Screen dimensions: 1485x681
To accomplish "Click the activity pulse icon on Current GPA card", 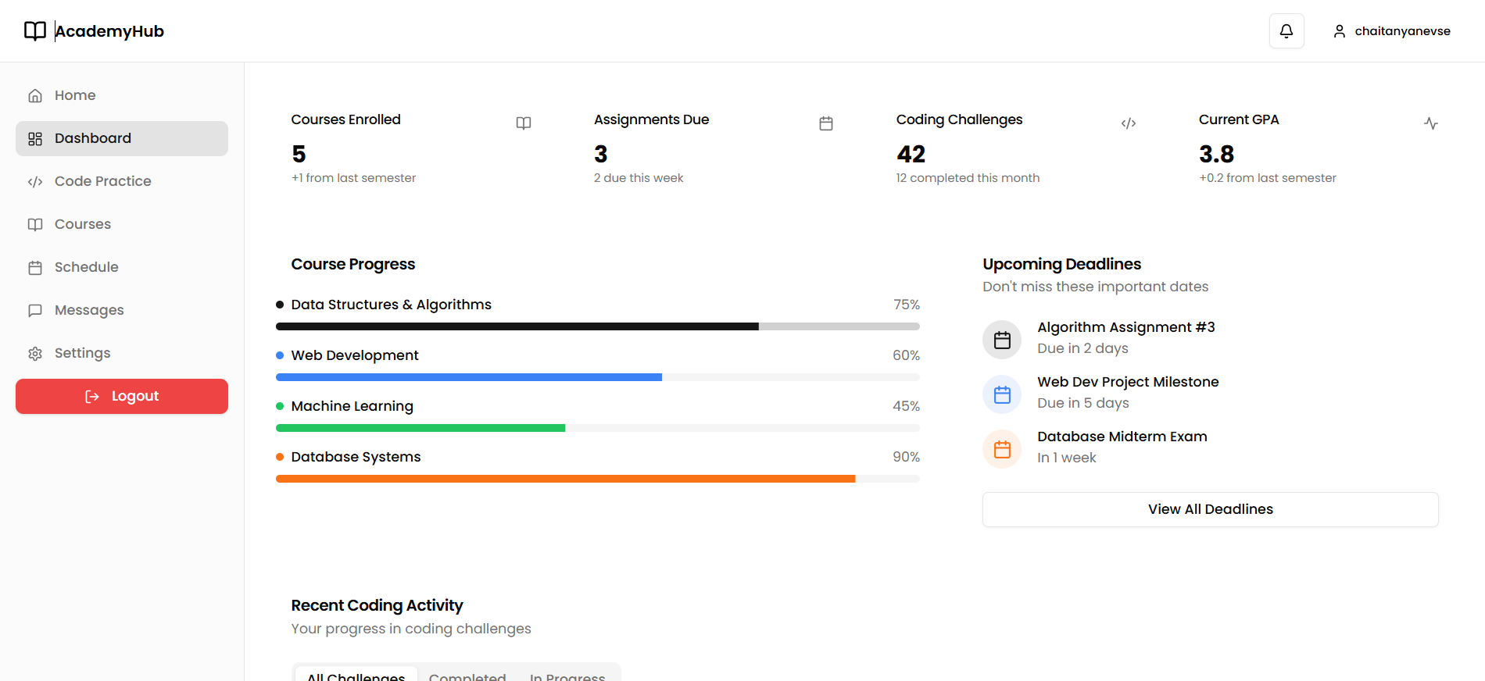I will pos(1430,123).
